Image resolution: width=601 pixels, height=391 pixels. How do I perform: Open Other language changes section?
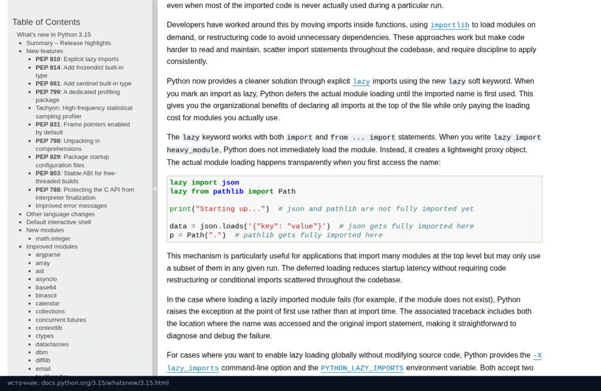[x=60, y=214]
